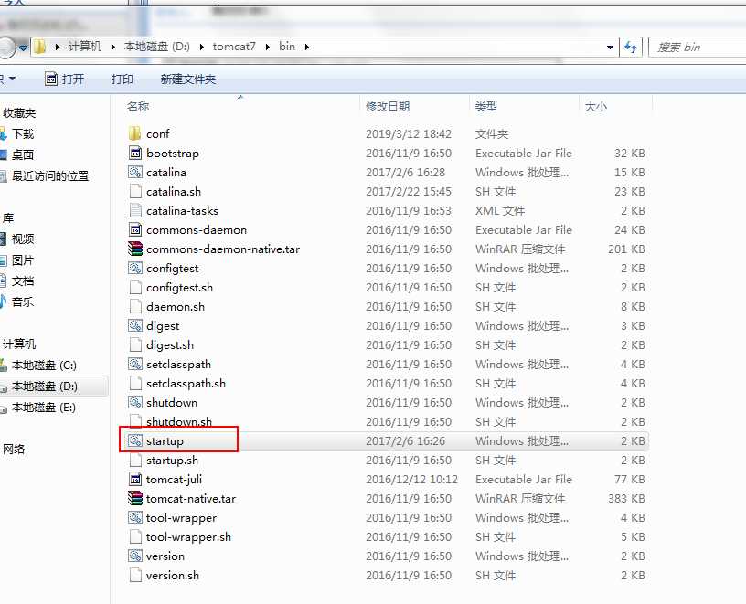Image resolution: width=746 pixels, height=604 pixels.
Task: Sort by 类型 column header
Action: click(485, 106)
